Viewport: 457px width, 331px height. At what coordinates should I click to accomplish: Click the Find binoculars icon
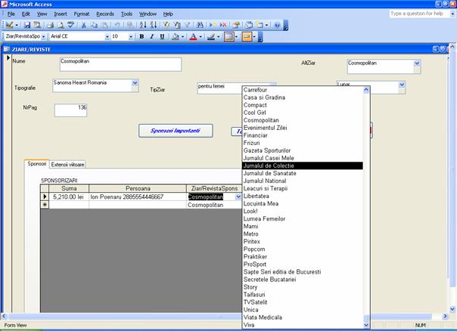coord(200,25)
